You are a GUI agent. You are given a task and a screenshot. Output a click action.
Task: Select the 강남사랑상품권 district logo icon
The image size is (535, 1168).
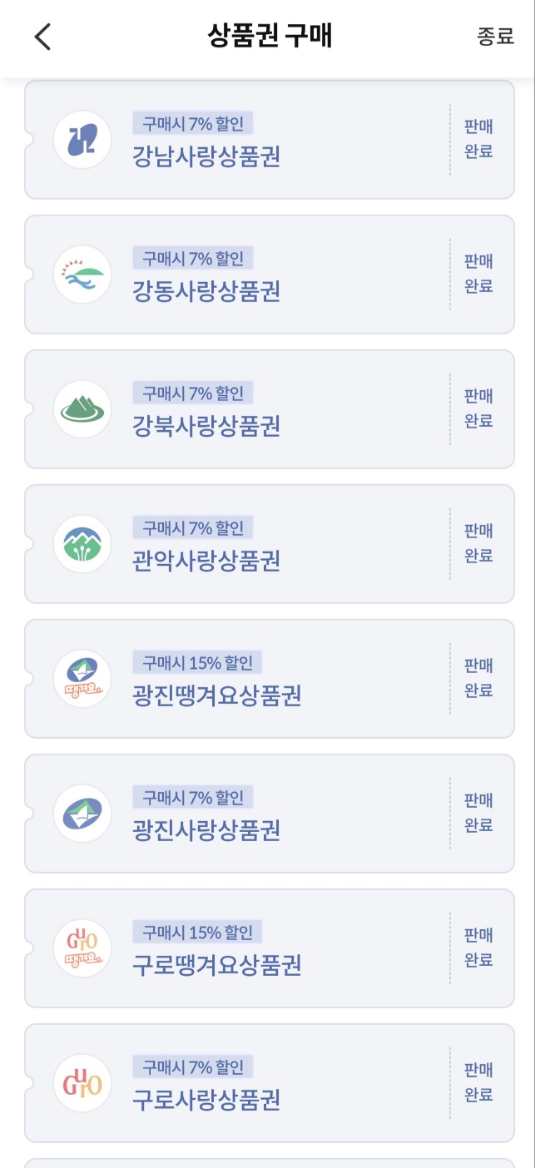tap(82, 140)
